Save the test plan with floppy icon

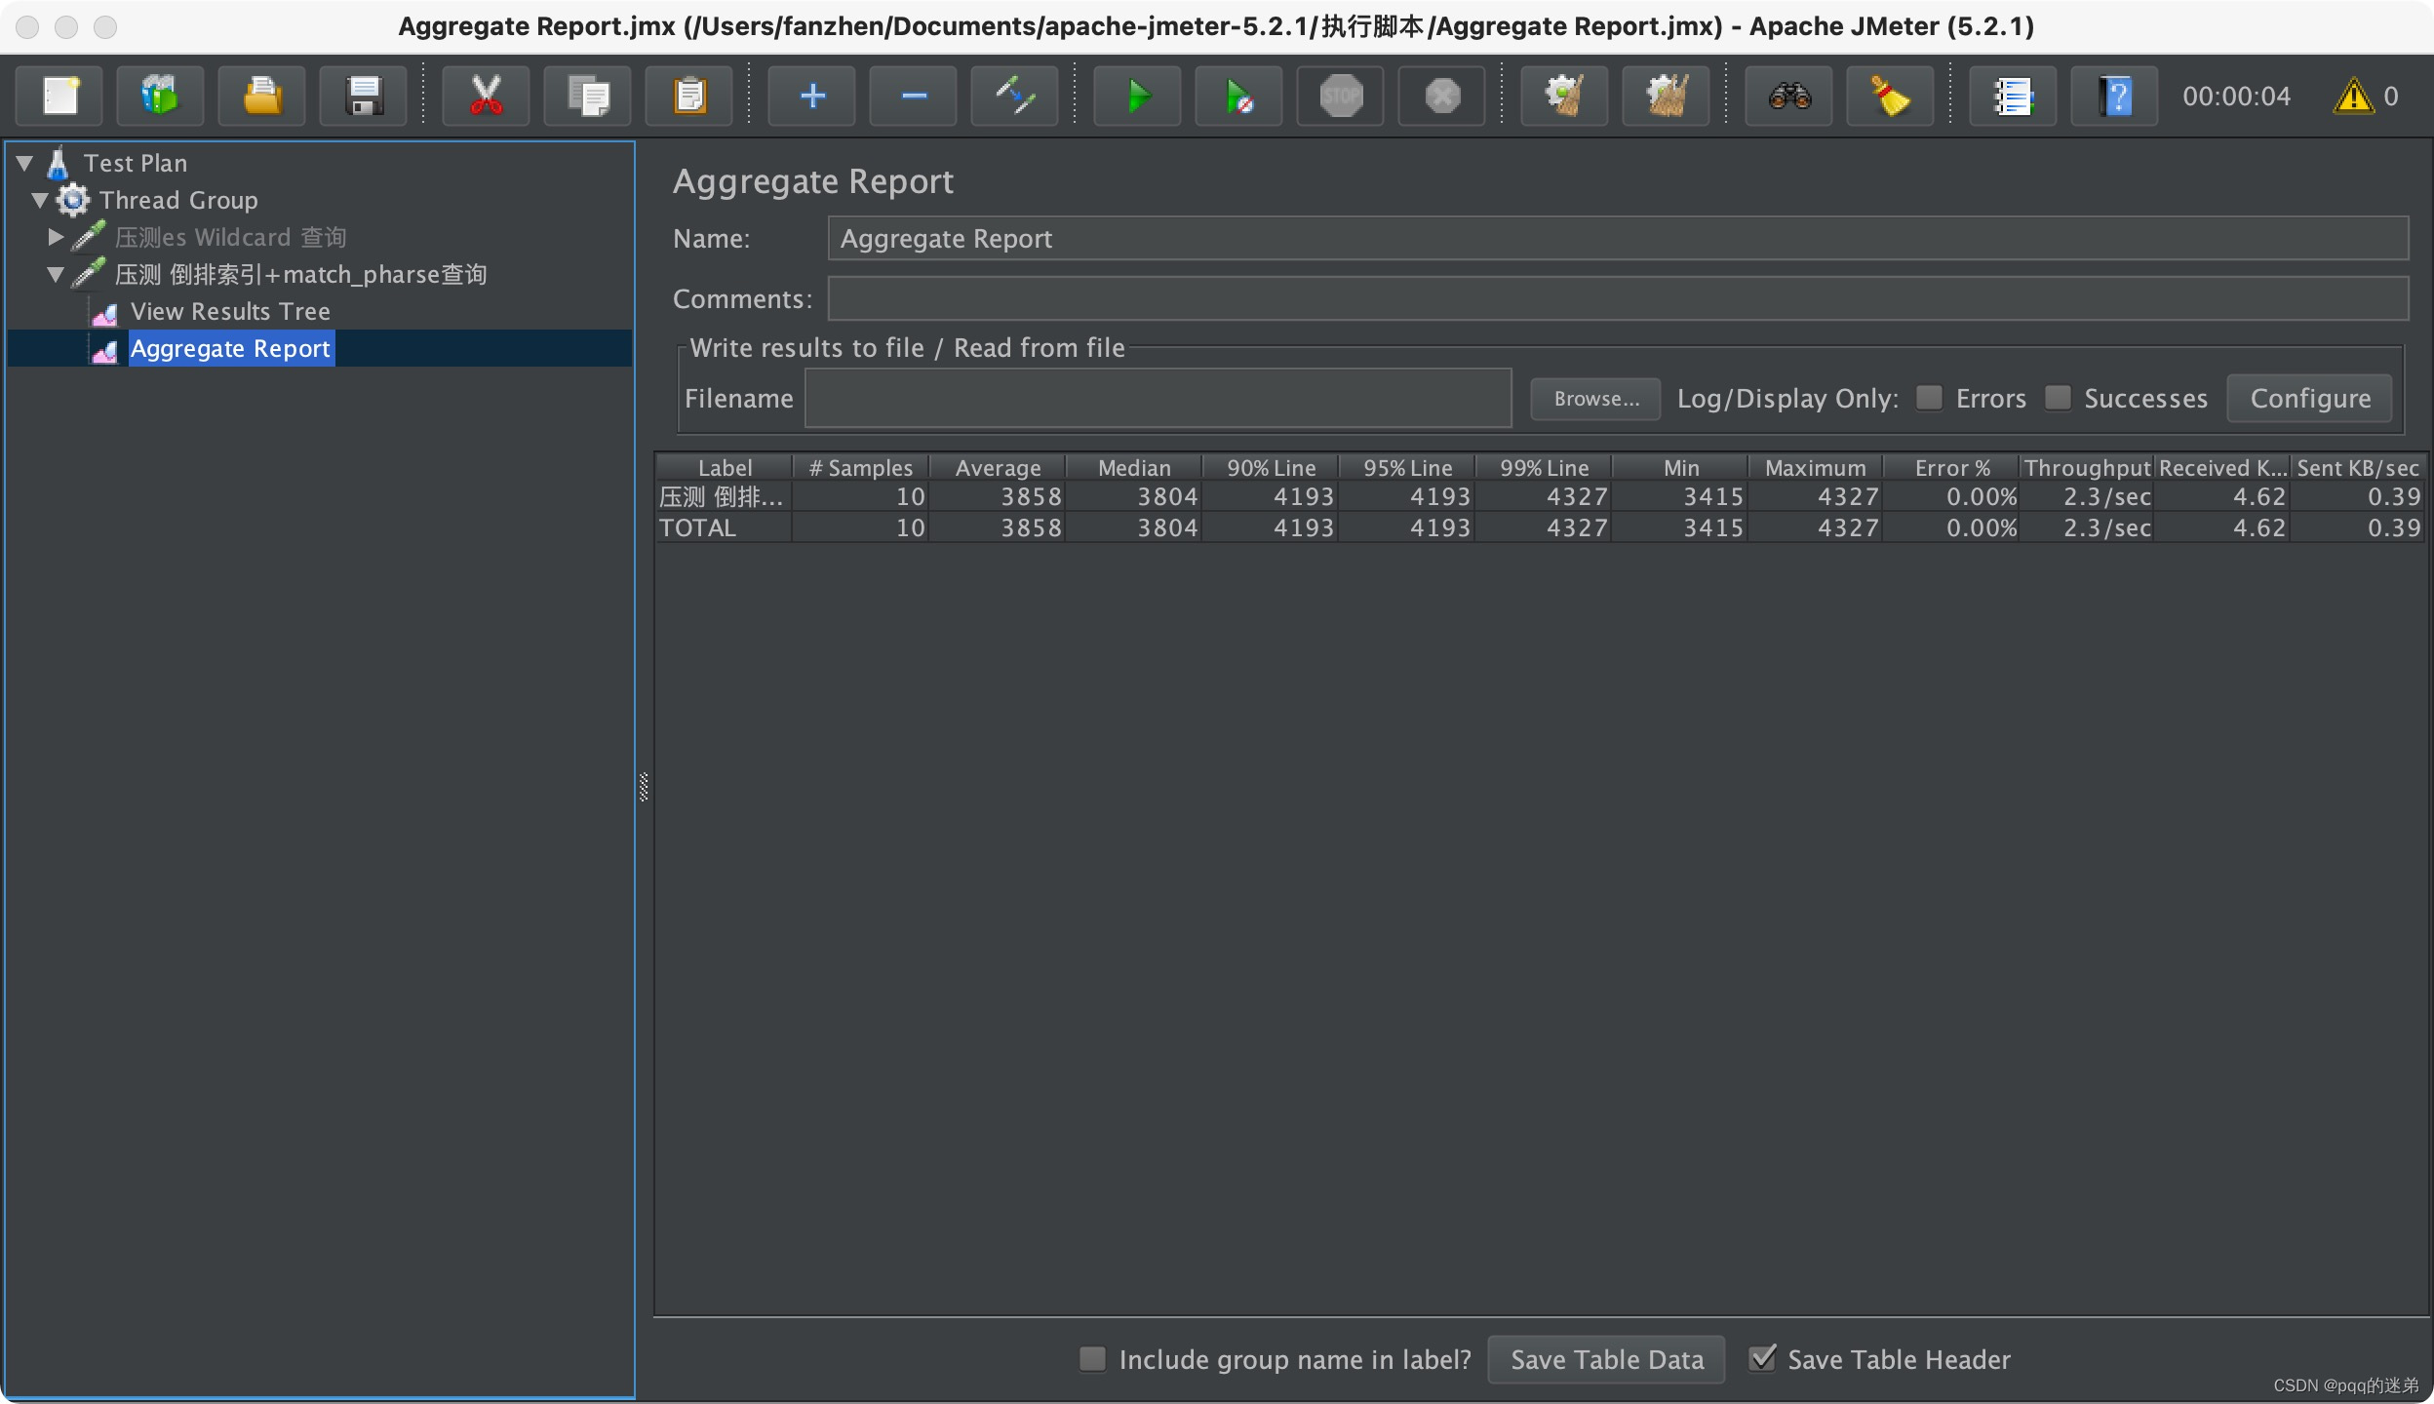(x=364, y=96)
